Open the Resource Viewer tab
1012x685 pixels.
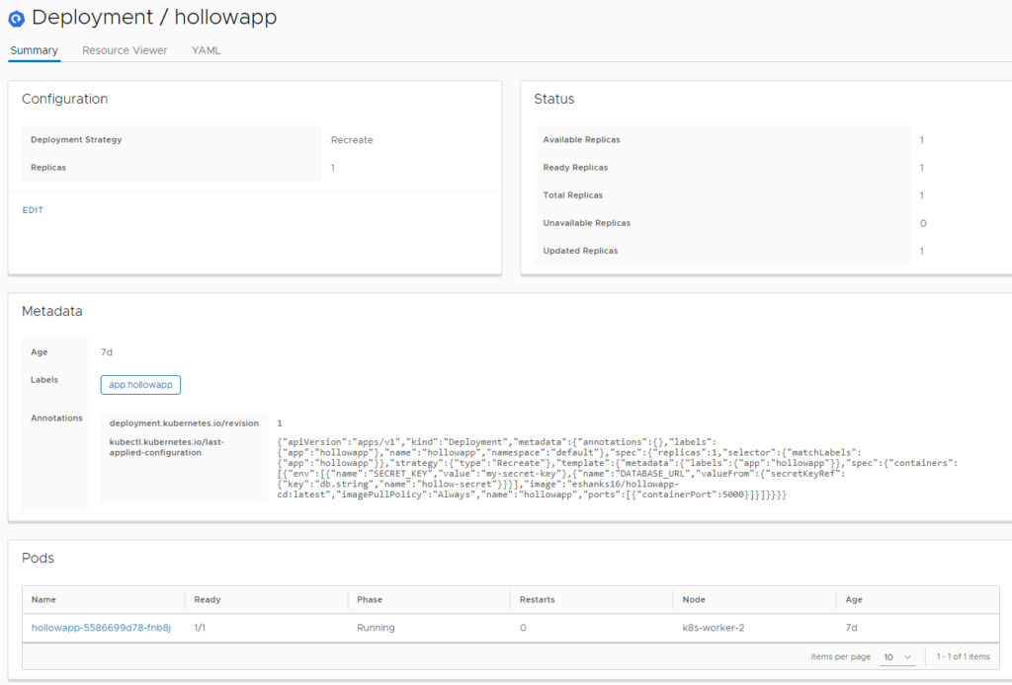125,50
